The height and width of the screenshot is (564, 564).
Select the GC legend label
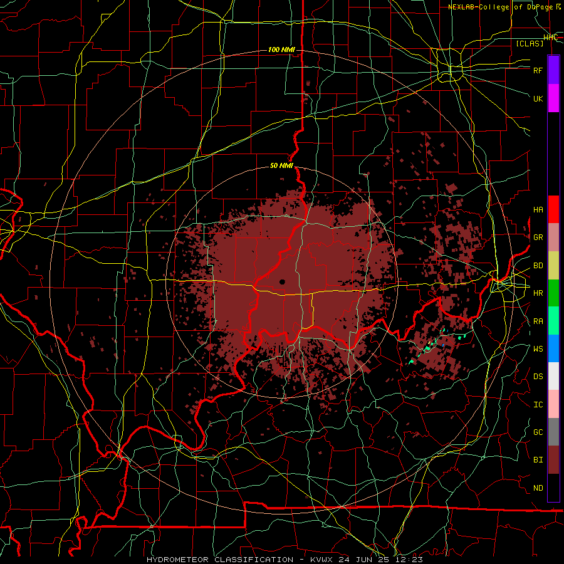click(538, 432)
